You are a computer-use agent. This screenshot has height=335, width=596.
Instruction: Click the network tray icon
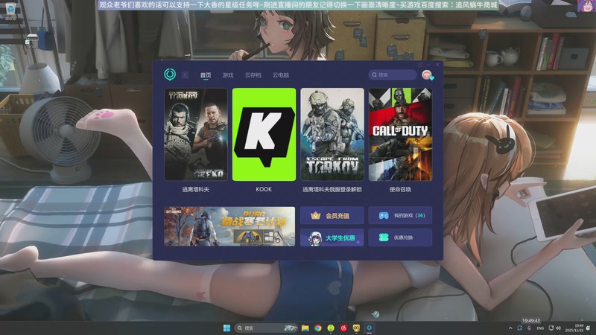click(x=551, y=328)
